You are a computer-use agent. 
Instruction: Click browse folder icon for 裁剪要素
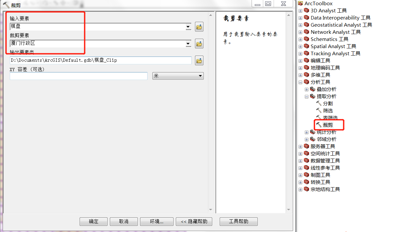click(x=199, y=44)
